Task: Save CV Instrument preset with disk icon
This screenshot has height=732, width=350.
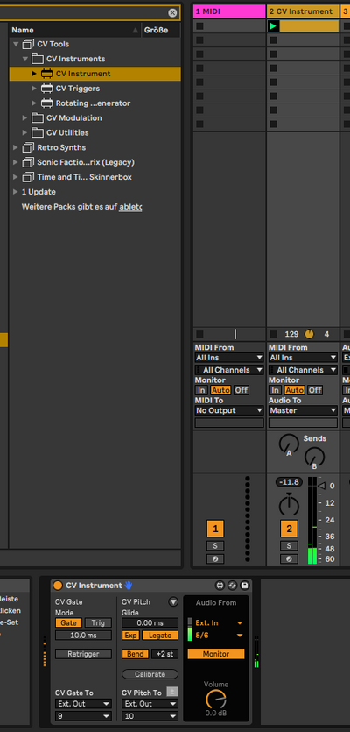Action: pos(245,586)
